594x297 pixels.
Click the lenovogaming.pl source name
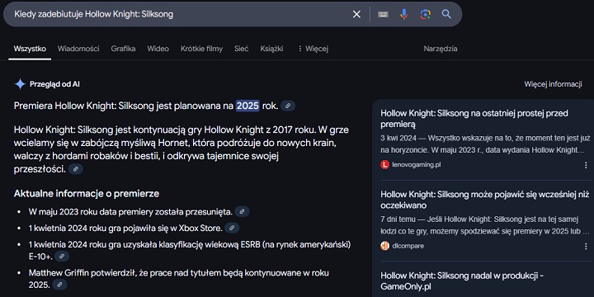click(x=417, y=165)
